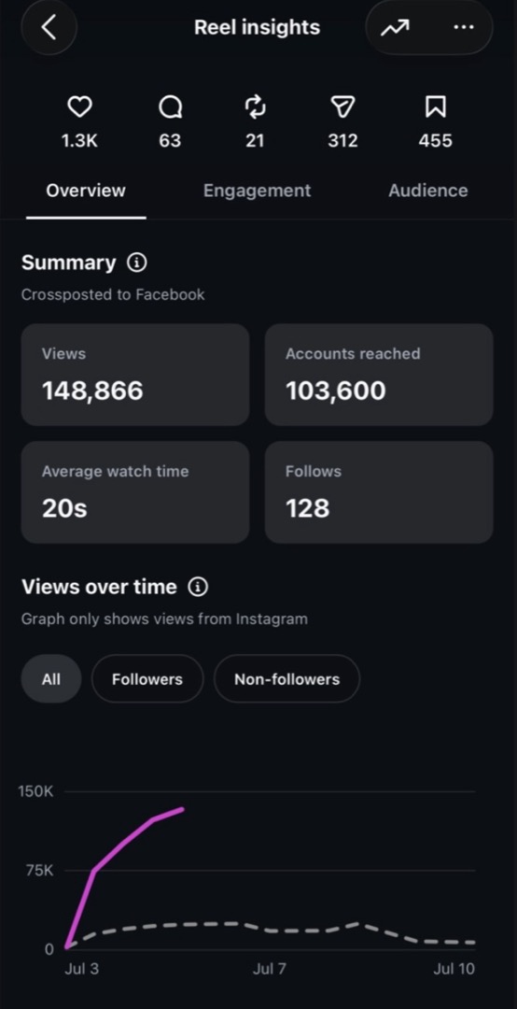This screenshot has width=517, height=1009.
Task: Open Views over time info icon
Action: point(198,587)
